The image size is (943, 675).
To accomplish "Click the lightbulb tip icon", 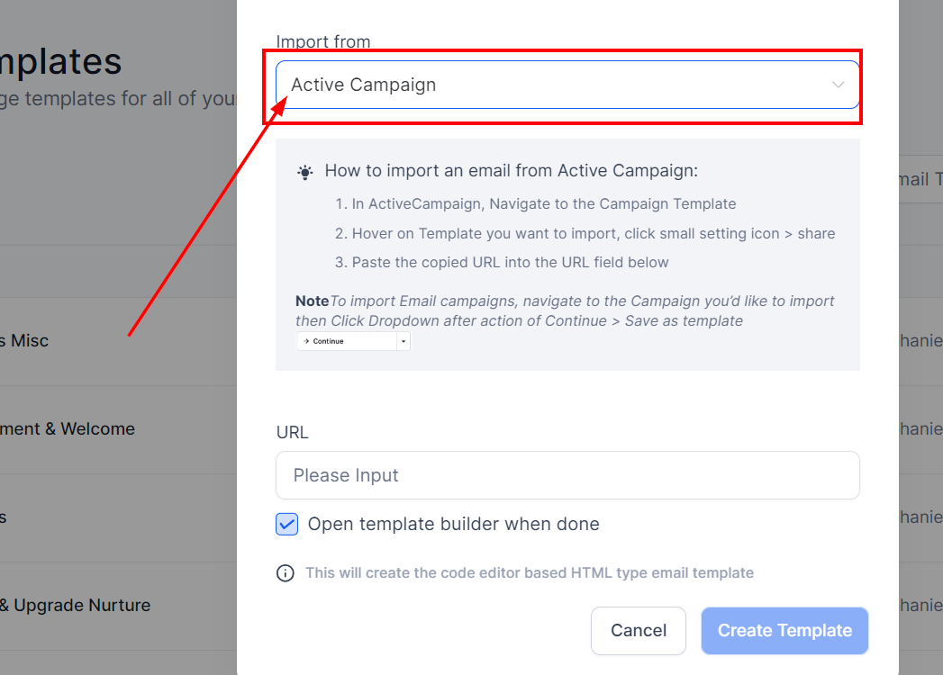I will [x=305, y=172].
